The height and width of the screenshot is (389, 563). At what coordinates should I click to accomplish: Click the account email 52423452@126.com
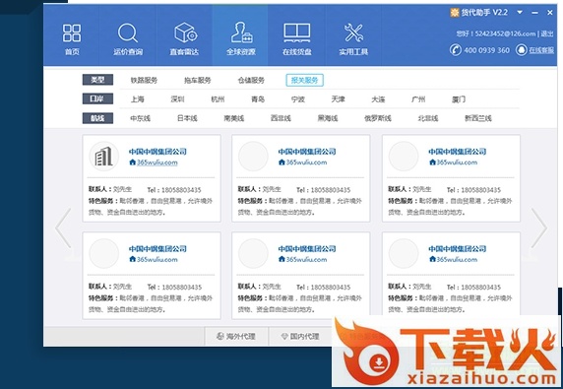(505, 33)
